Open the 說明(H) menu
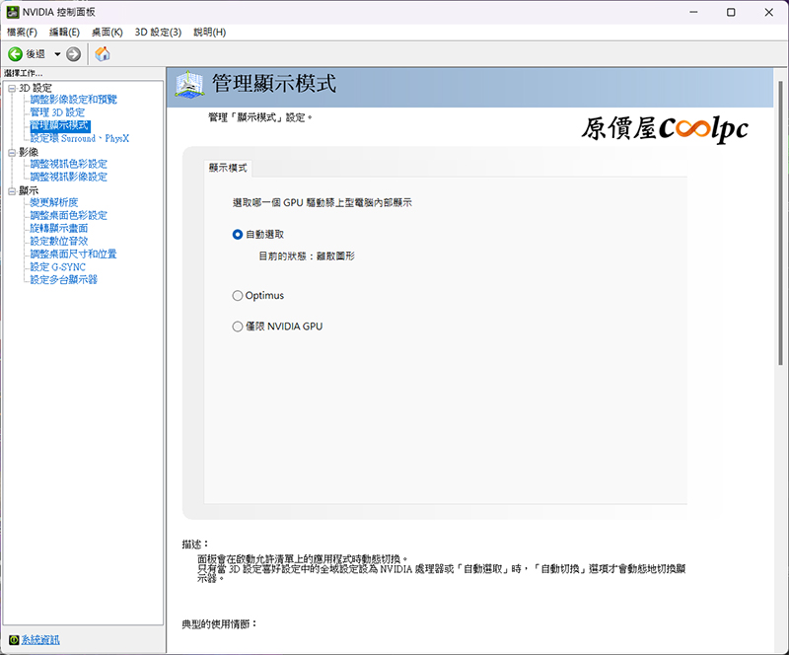This screenshot has height=655, width=789. click(210, 33)
